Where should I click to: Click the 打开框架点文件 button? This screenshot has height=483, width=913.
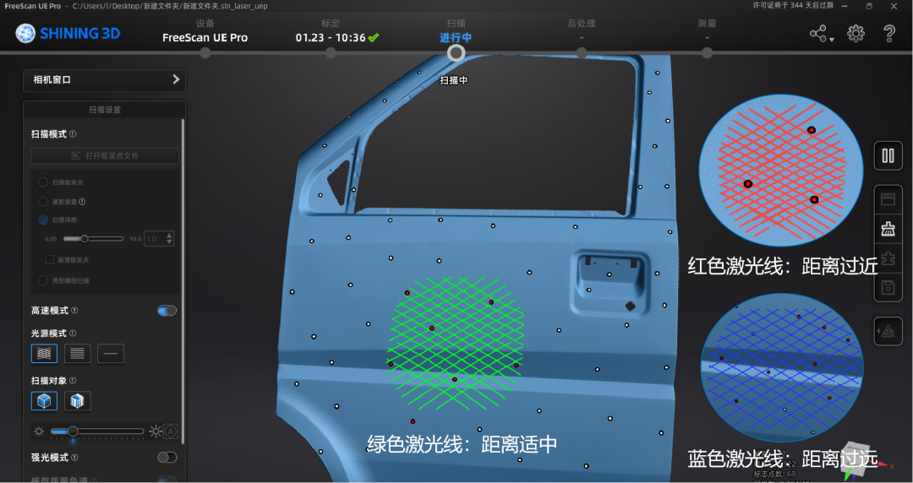coord(105,155)
